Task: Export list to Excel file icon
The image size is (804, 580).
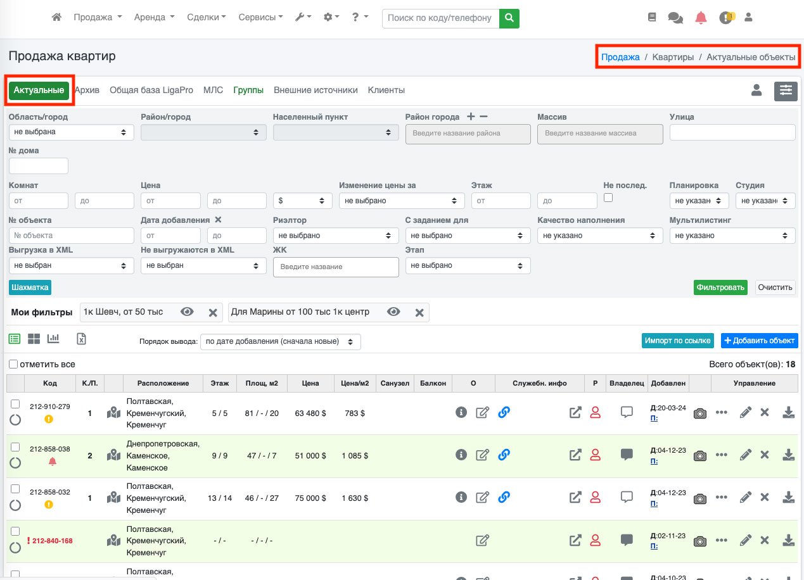Action: pos(81,339)
